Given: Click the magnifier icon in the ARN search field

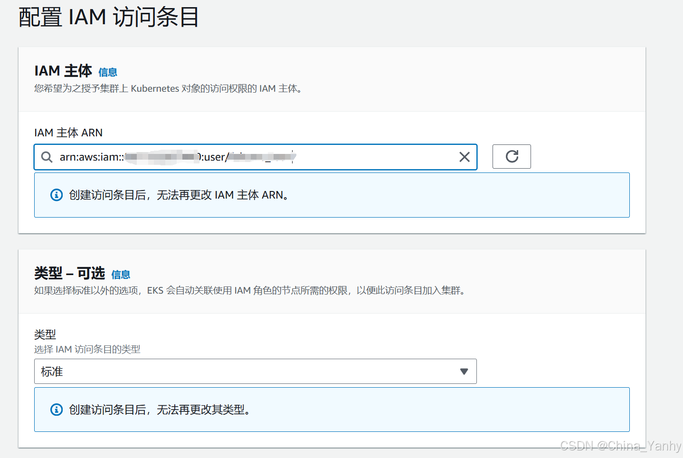Looking at the screenshot, I should coord(46,157).
